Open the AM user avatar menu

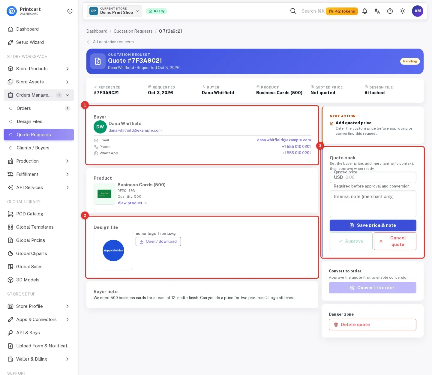tap(418, 11)
